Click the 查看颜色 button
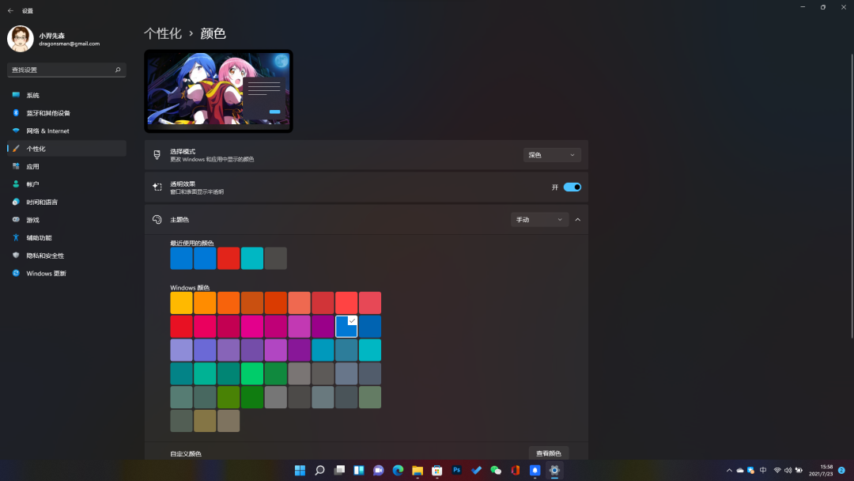854x481 pixels. tap(548, 453)
